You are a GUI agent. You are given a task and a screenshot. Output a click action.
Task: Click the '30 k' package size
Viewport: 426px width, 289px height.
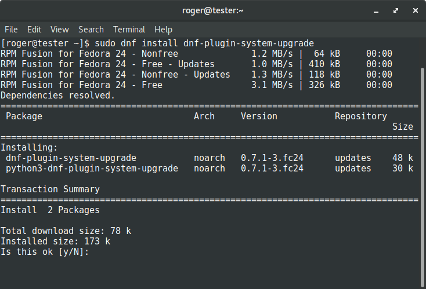click(403, 169)
